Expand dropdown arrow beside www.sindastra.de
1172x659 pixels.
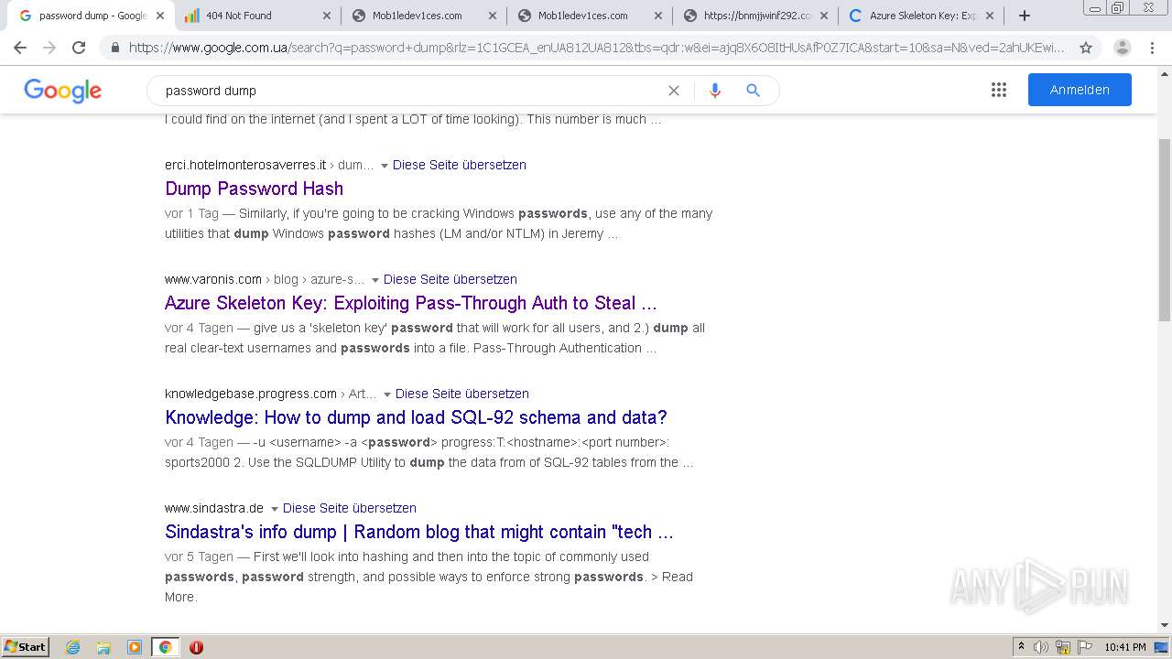click(x=275, y=509)
